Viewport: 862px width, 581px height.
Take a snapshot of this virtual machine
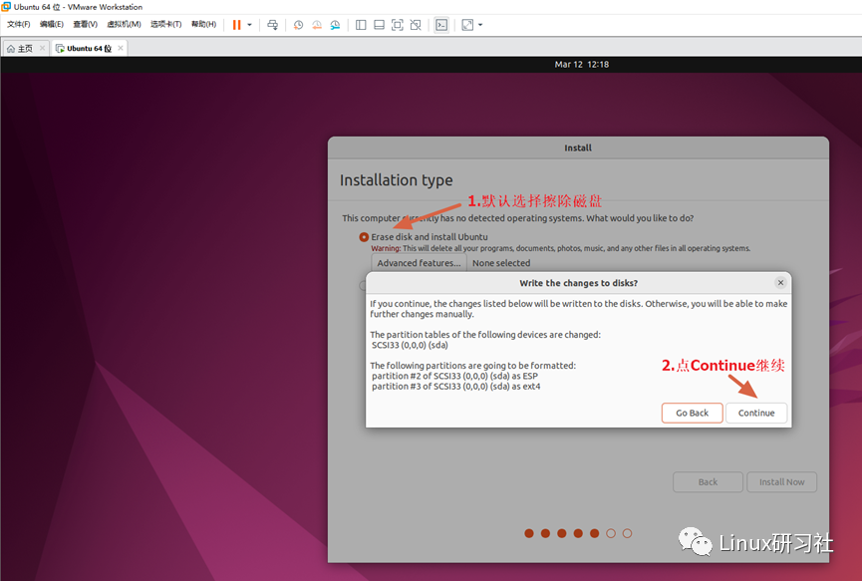[298, 25]
